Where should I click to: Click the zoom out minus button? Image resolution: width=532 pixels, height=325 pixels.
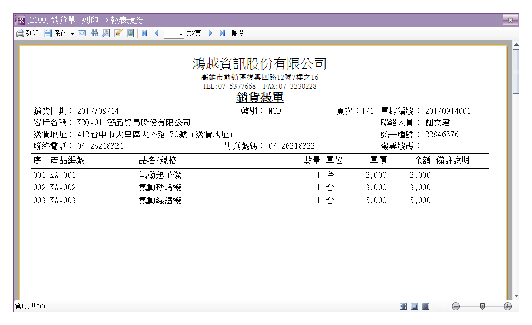[x=456, y=306]
